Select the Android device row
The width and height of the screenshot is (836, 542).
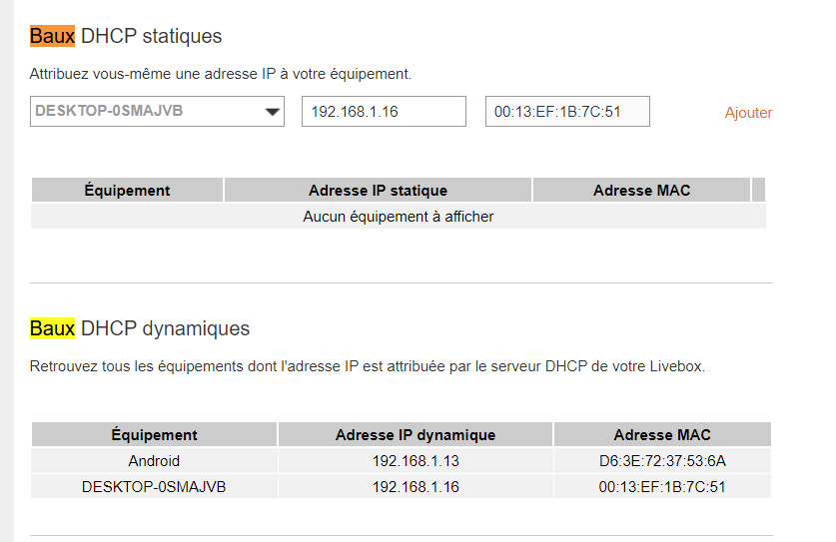click(x=401, y=461)
